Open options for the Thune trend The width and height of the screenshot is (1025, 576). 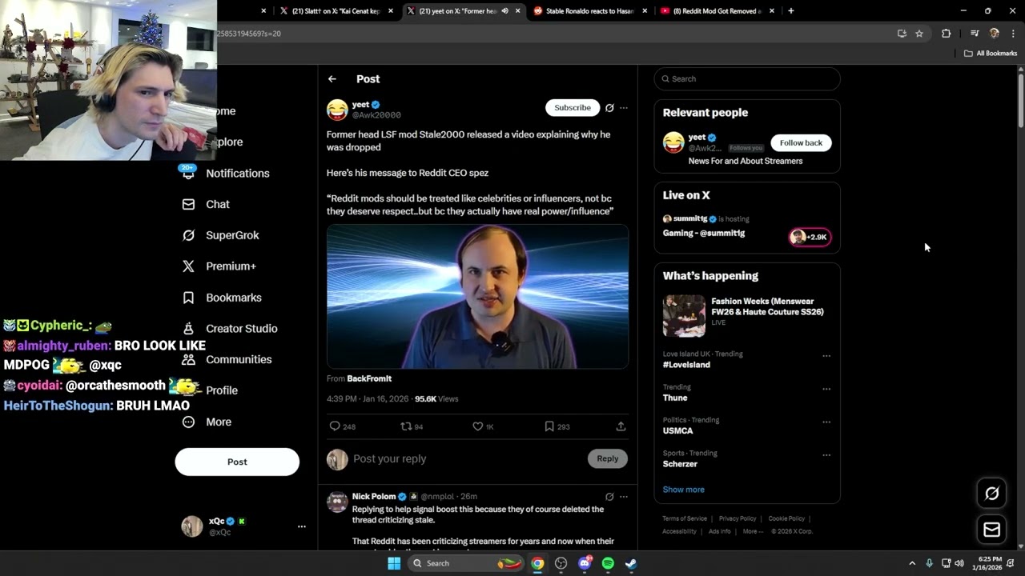[826, 389]
